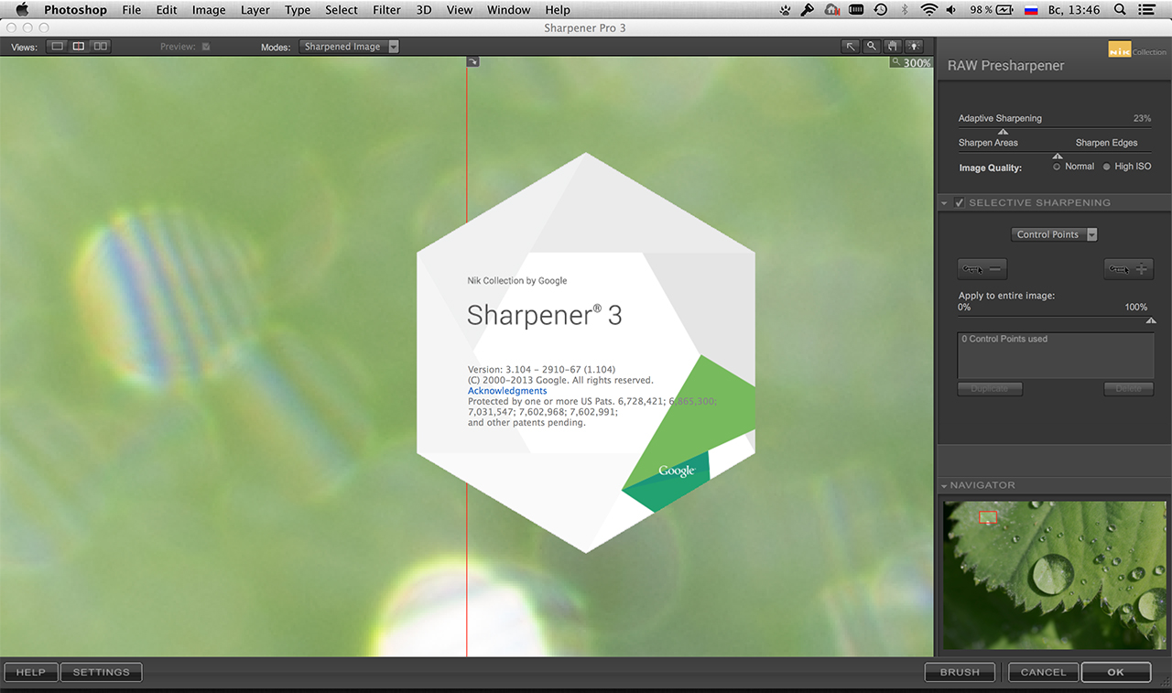1172x693 pixels.
Task: Select the single image view icon
Action: pyautogui.click(x=58, y=47)
